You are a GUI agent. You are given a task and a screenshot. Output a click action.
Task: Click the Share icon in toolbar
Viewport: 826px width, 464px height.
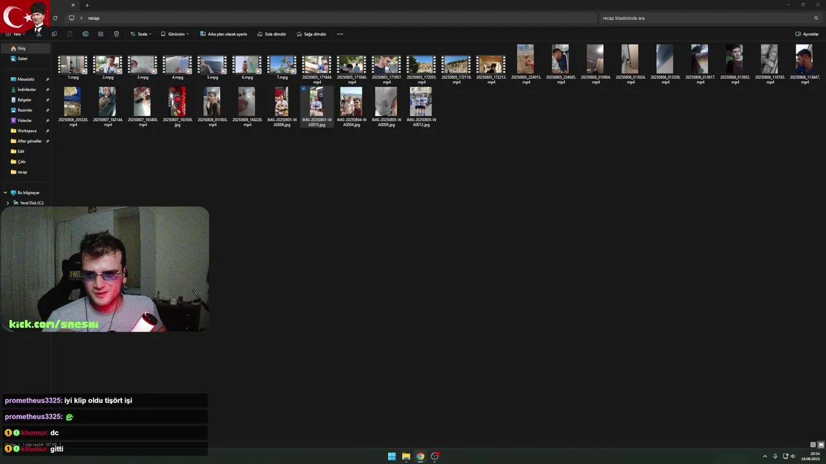101,34
